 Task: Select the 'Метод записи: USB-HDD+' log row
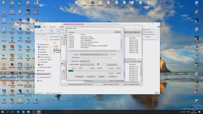88,39
